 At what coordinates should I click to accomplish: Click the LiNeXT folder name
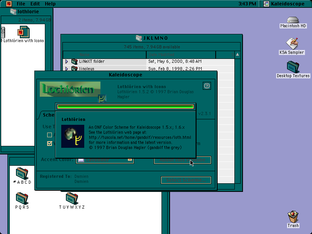92,62
